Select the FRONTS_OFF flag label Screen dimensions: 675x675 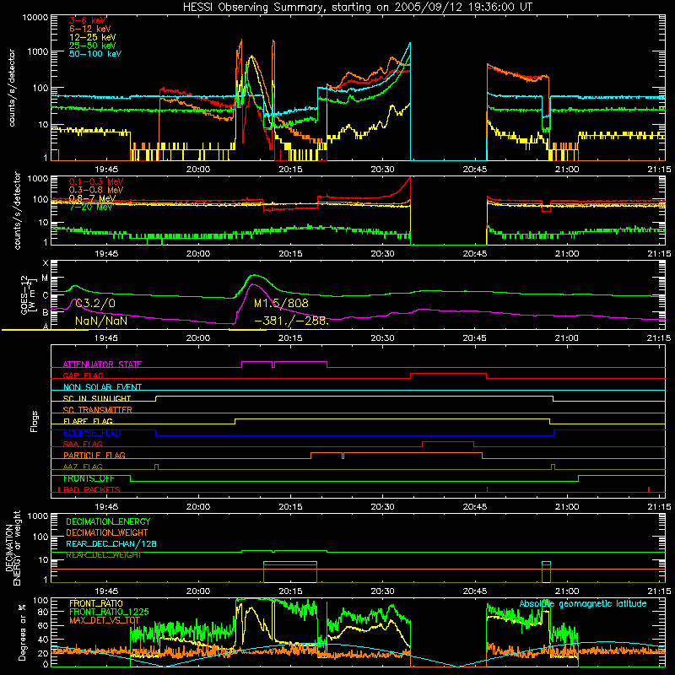click(x=89, y=478)
